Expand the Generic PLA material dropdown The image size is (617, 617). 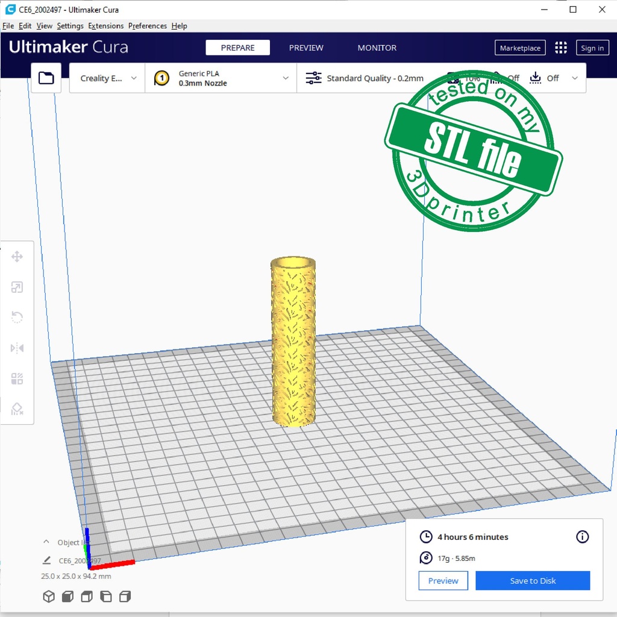(221, 78)
